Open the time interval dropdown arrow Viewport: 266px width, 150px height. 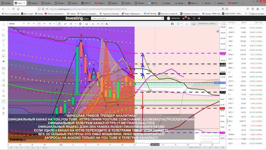click(x=54, y=24)
